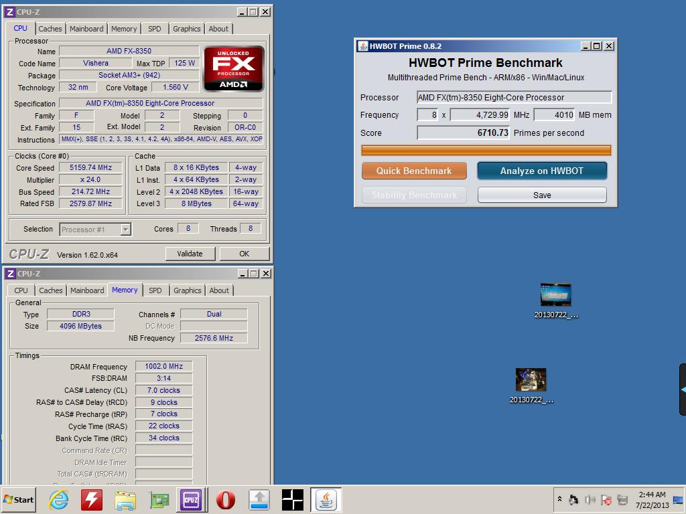Click Analyze on HWBOT button
The width and height of the screenshot is (686, 514).
[542, 171]
